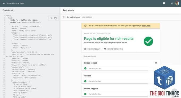Click the 1/2 cup butter line

pos(21,93)
